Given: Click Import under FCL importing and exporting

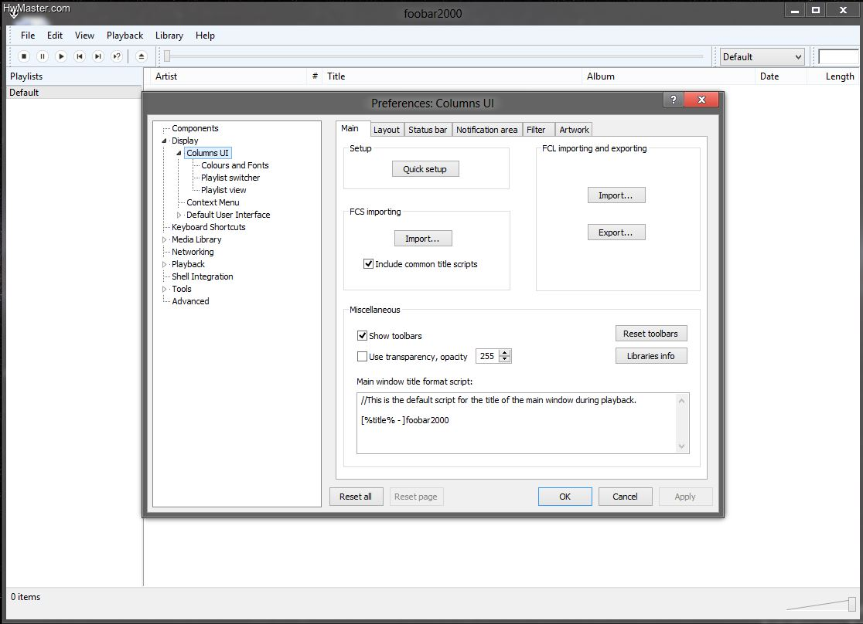Looking at the screenshot, I should (616, 195).
